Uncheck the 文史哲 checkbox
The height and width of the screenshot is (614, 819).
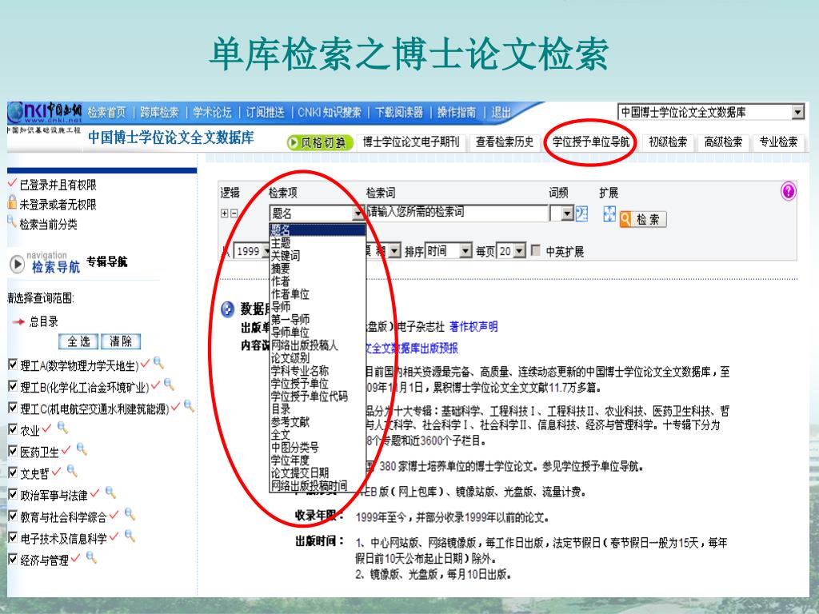[x=13, y=473]
